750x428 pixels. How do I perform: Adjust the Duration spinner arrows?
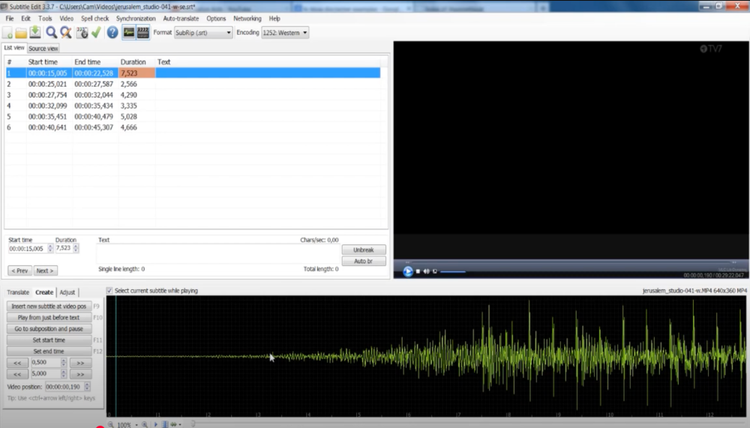coord(76,248)
